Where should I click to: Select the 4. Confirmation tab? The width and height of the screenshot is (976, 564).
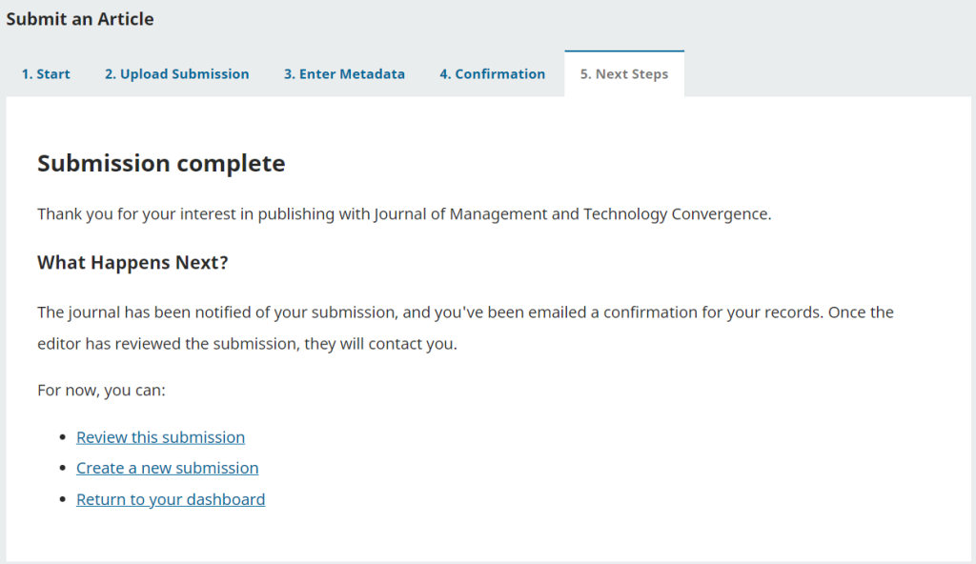[x=492, y=74]
